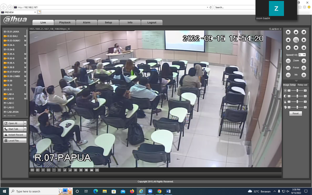Image resolution: width=312 pixels, height=195 pixels.
Task: Open channel LAB-D in the camera list
Action: tap(11, 107)
